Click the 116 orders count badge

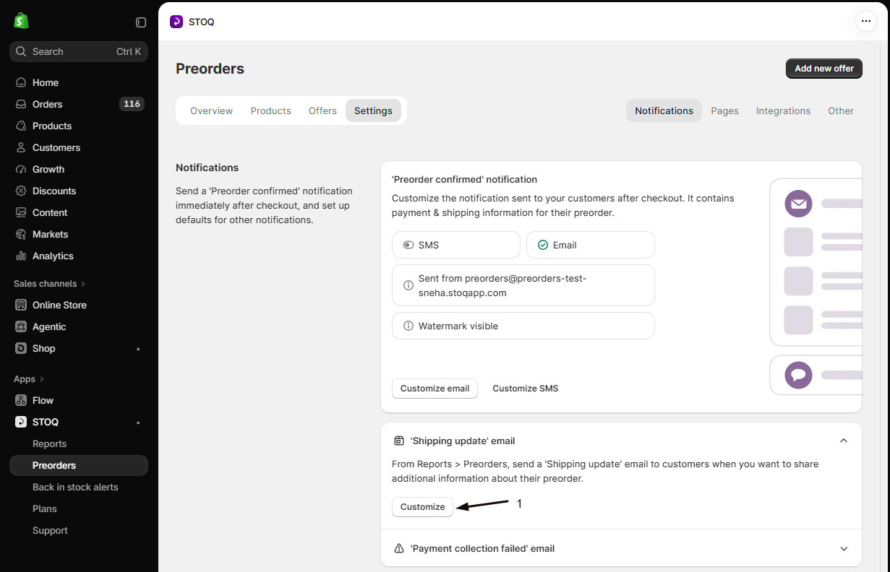pyautogui.click(x=132, y=104)
